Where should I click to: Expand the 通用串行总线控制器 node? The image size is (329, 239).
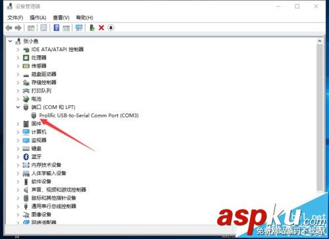click(x=18, y=206)
